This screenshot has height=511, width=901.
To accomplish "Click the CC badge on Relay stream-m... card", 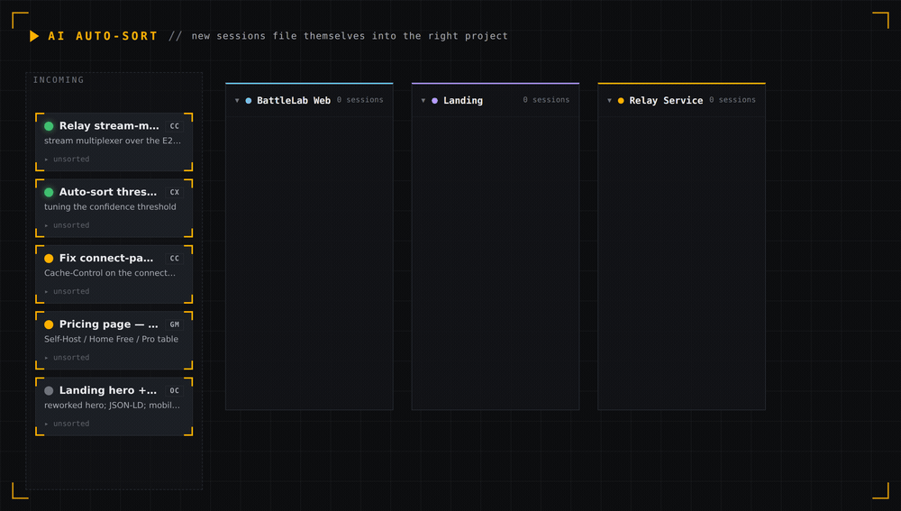I will click(175, 126).
